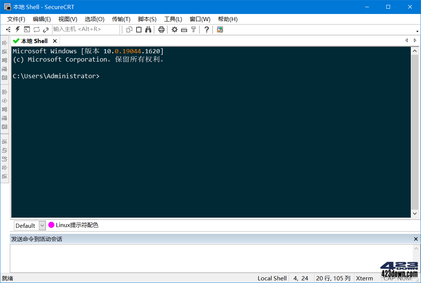Click the on-screen keyboard toolbar icon
This screenshot has height=283, width=421.
coord(184,29)
